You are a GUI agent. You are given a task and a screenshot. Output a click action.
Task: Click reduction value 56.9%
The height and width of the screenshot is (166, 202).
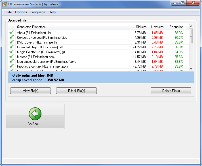coord(179,47)
